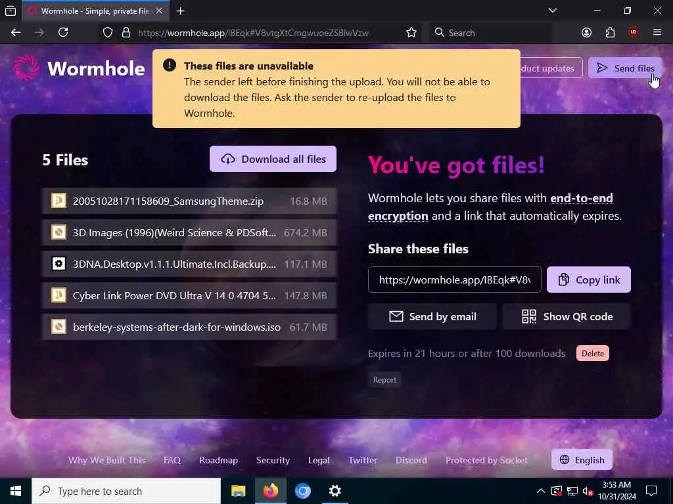Click the network tray icon

tap(572, 491)
